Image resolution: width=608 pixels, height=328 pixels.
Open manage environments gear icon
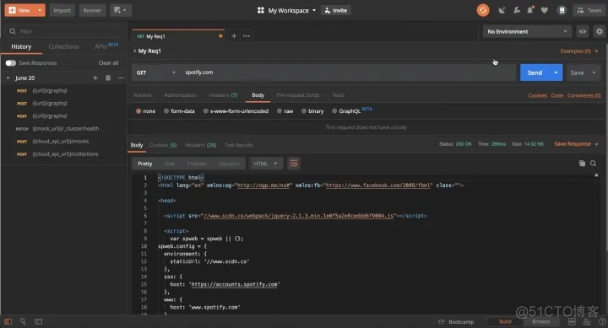click(x=600, y=32)
